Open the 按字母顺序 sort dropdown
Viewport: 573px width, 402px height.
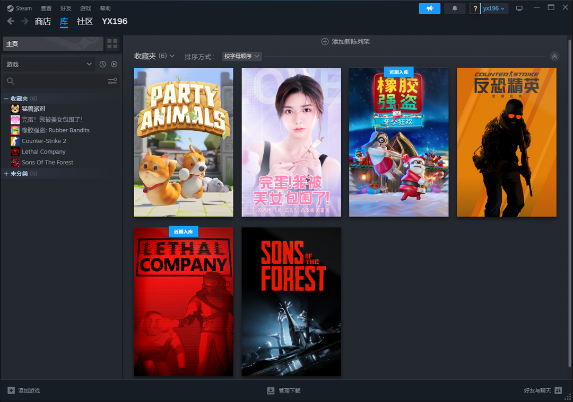(x=241, y=56)
